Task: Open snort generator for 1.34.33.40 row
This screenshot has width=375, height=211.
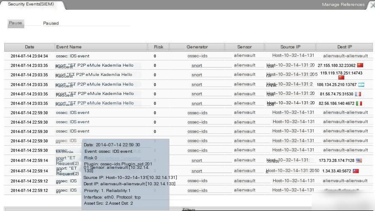Action: tap(197, 171)
